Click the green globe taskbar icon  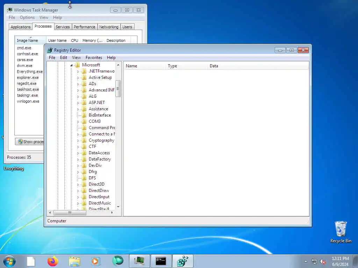(117, 261)
